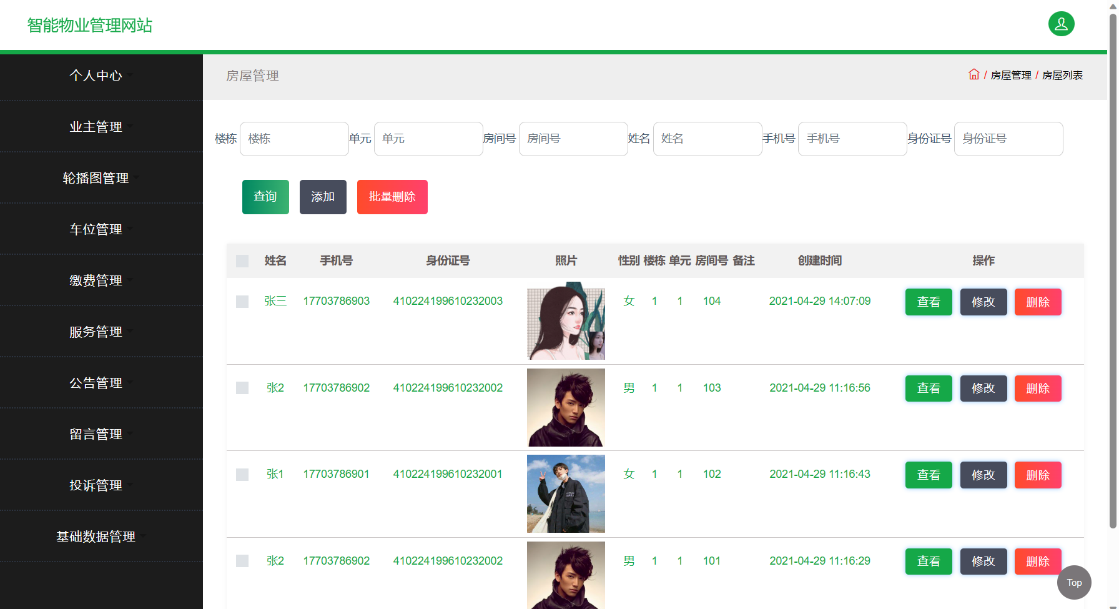Viewport: 1119px width, 609px height.
Task: Focus the 楼栋 building search field
Action: [x=294, y=139]
